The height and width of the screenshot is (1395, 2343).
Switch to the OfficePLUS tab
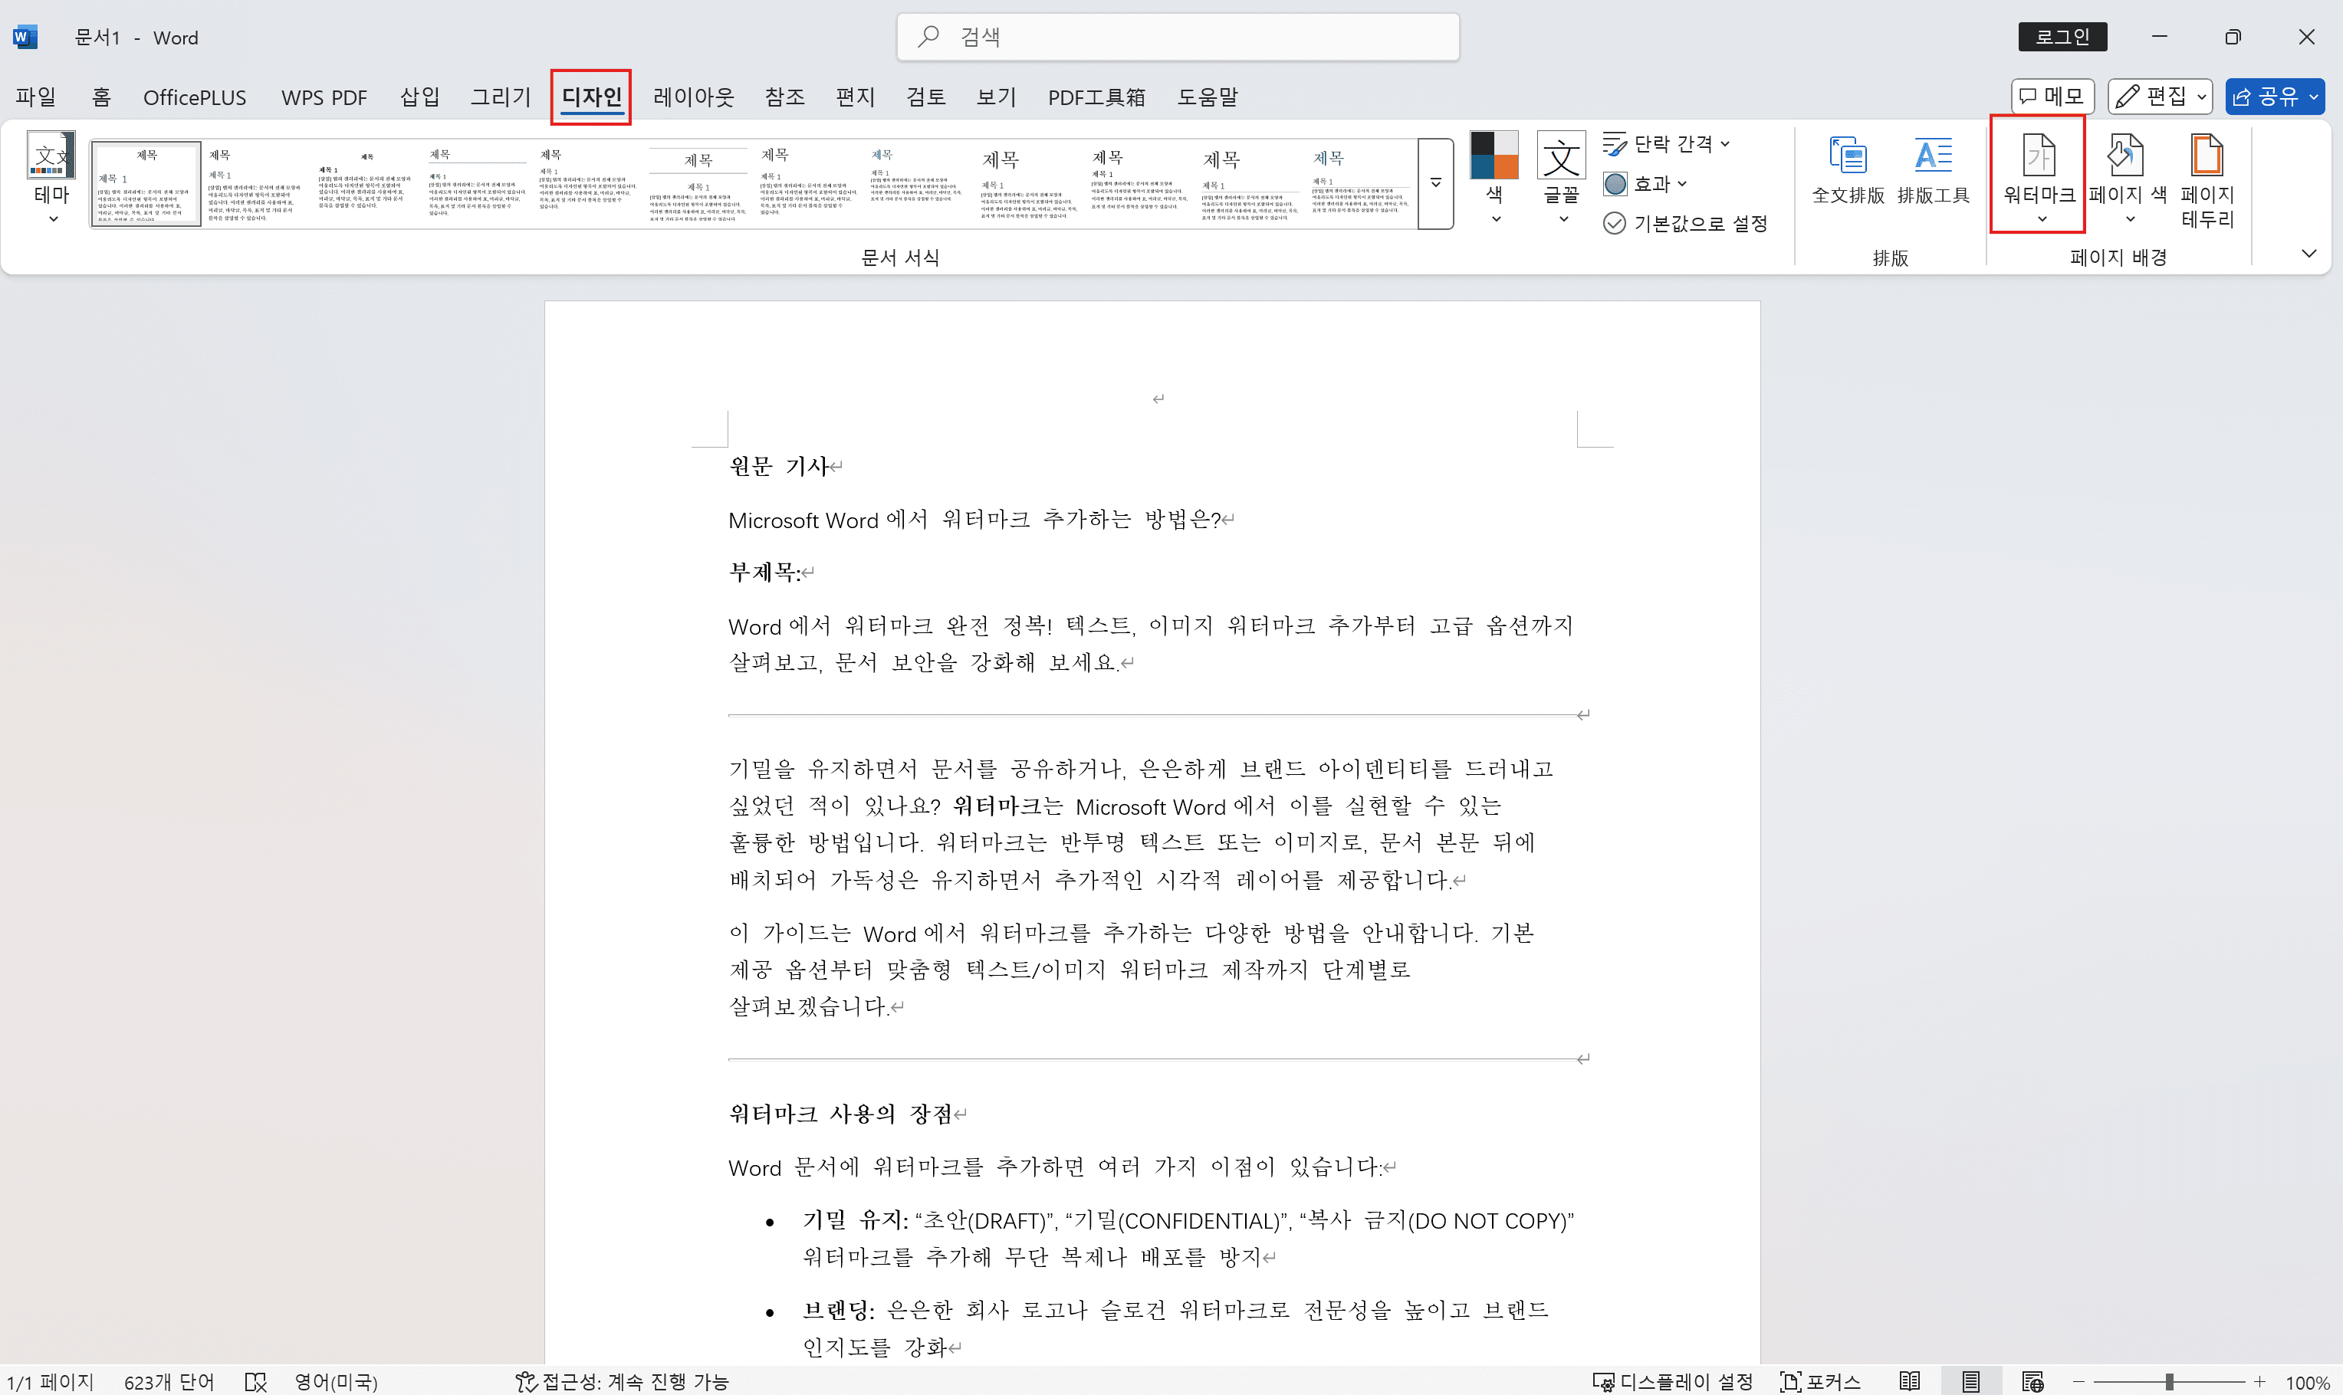click(195, 97)
